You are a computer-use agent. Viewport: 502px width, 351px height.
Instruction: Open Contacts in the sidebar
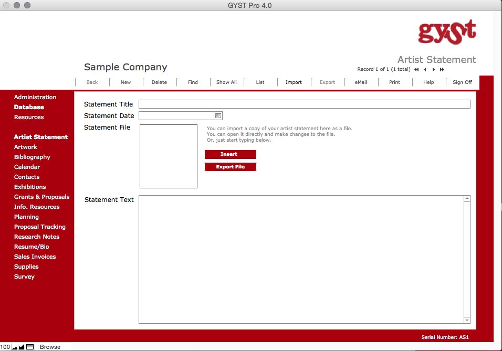[27, 177]
